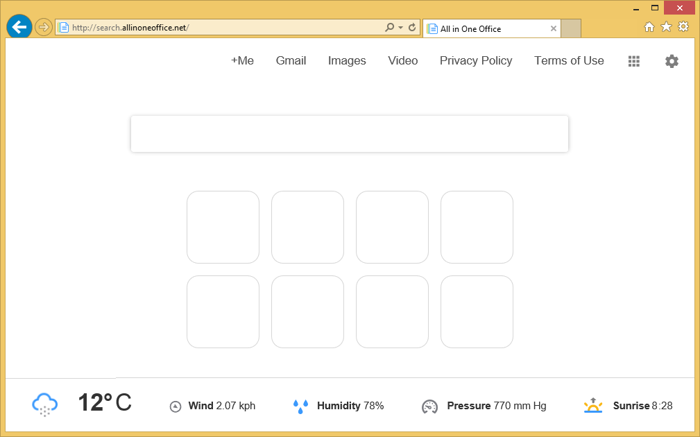Close the All in One Office tab
700x437 pixels.
click(x=553, y=29)
